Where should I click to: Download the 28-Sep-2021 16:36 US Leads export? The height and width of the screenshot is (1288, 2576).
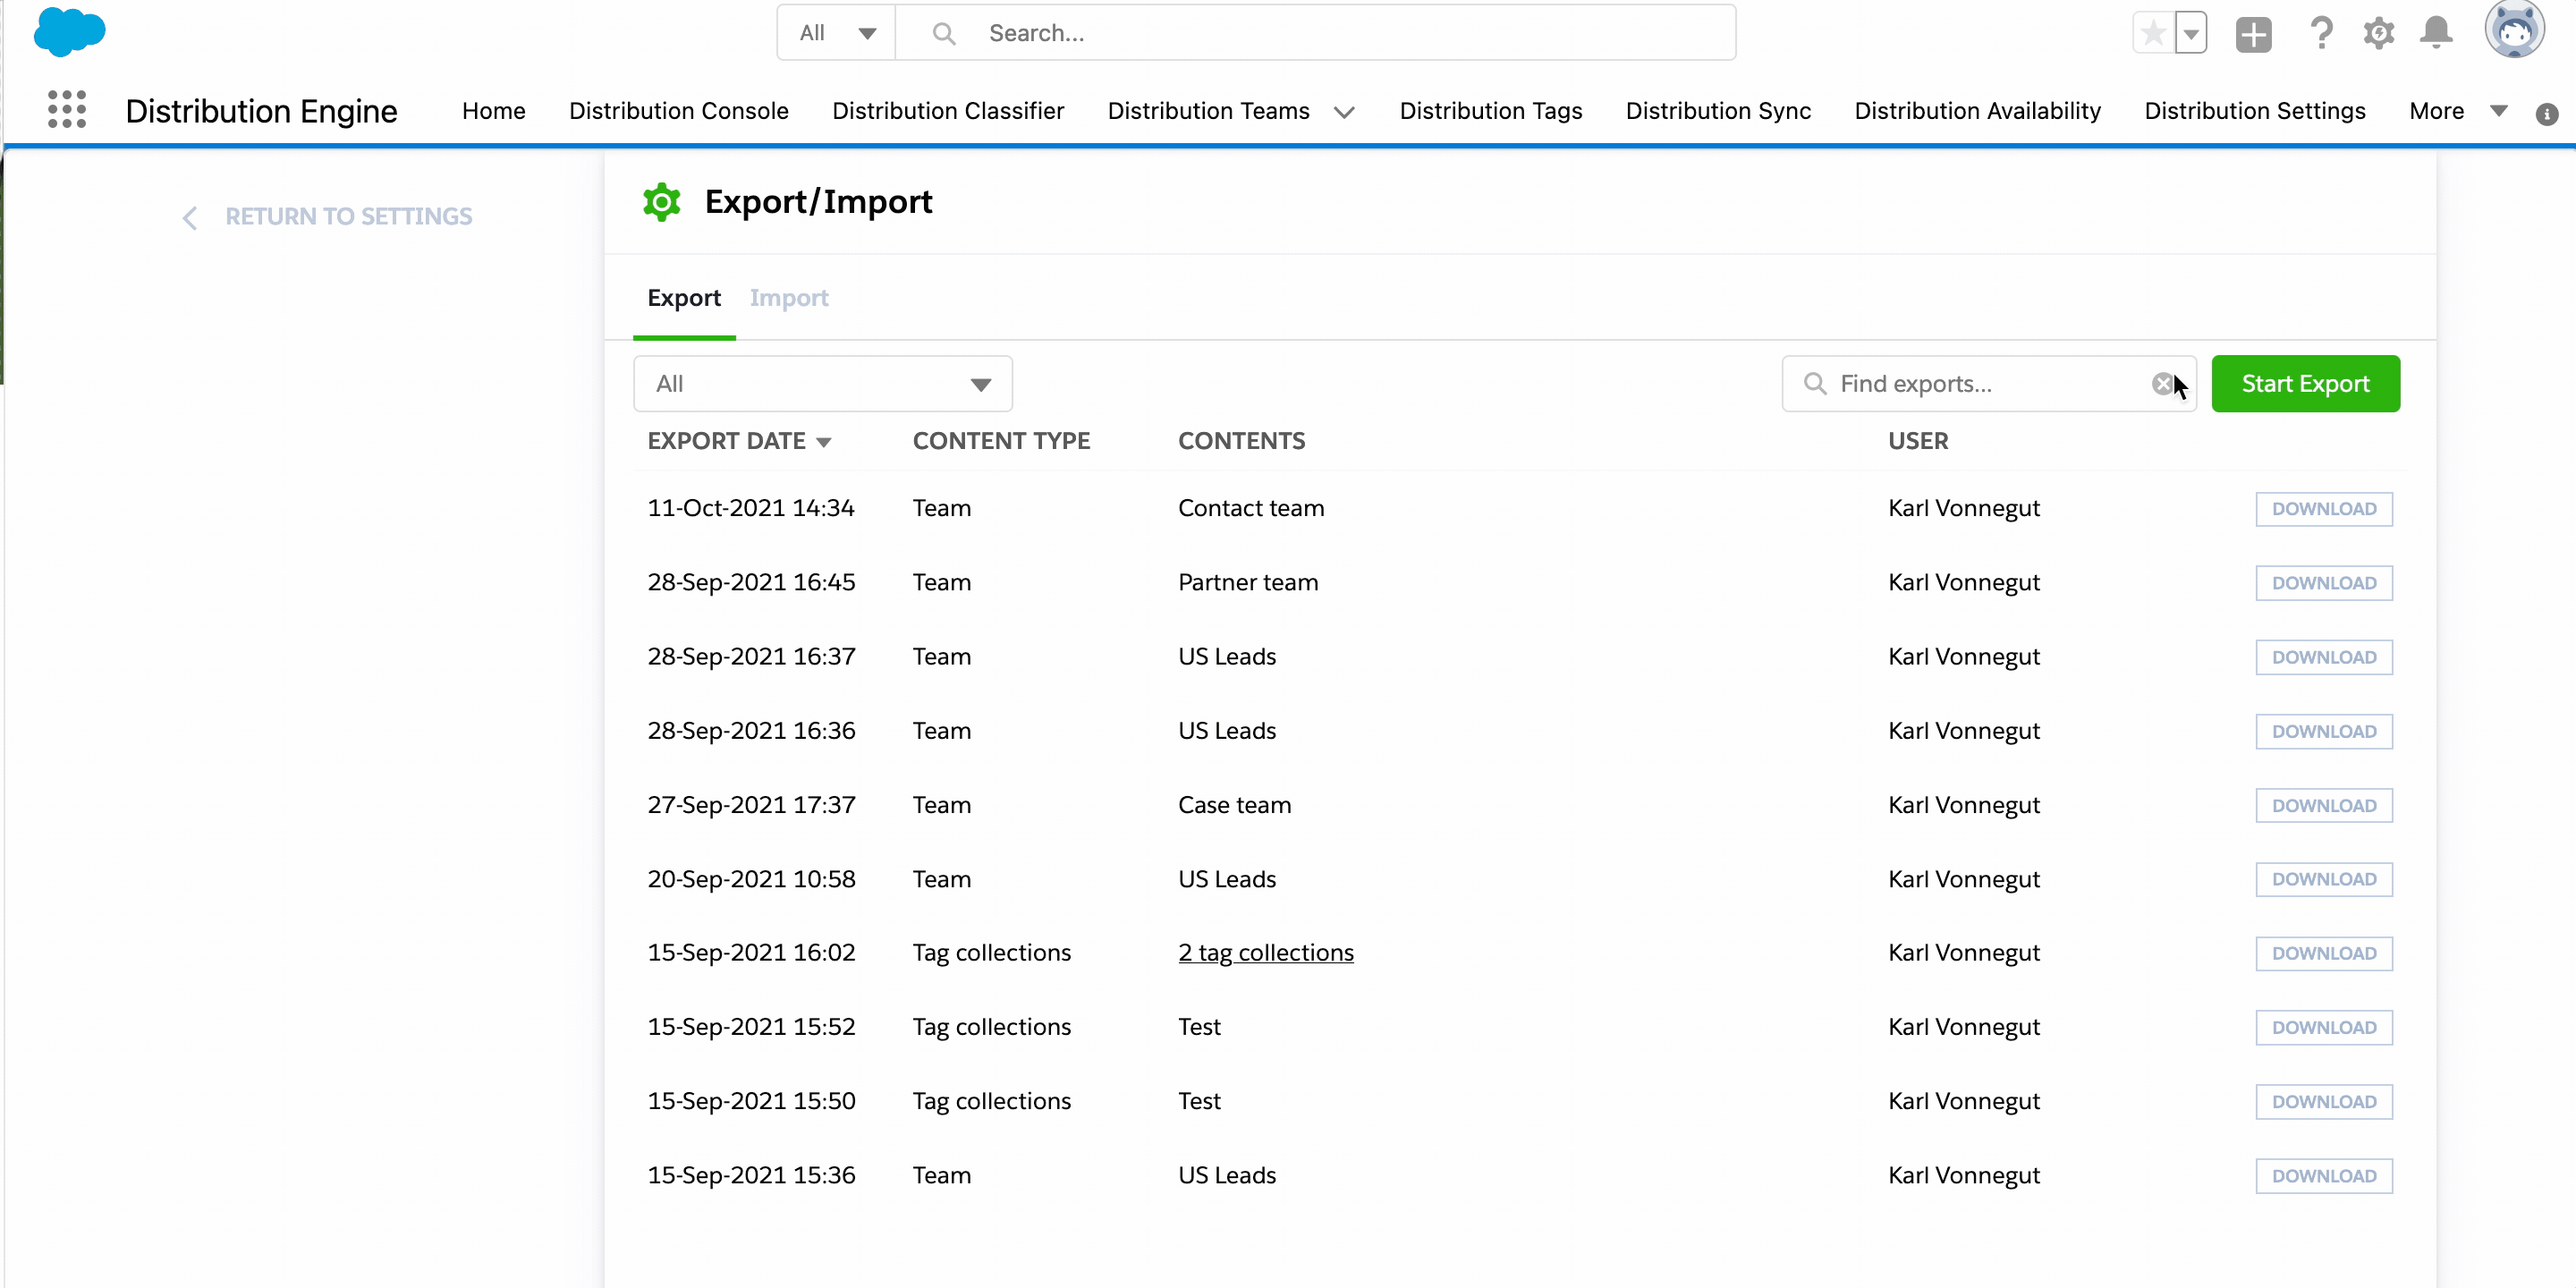(x=2324, y=731)
